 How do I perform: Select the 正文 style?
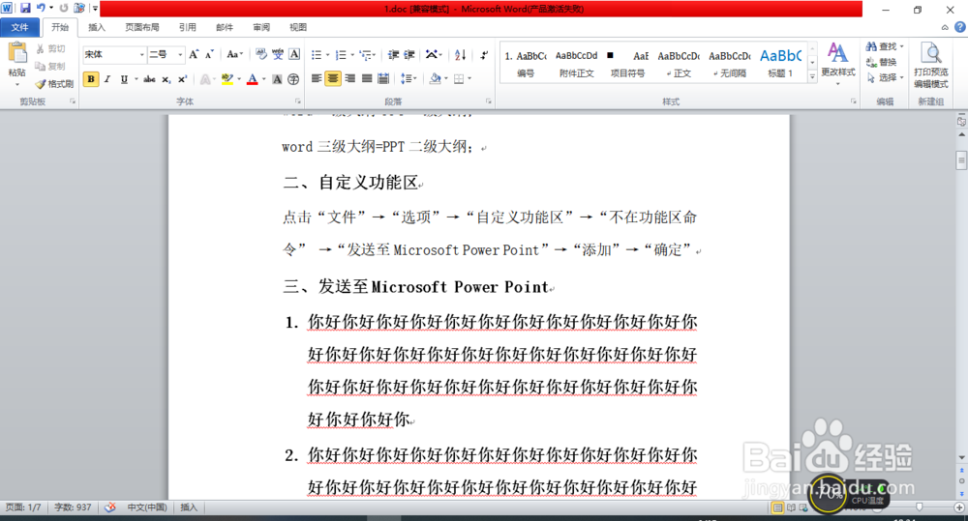pos(679,64)
